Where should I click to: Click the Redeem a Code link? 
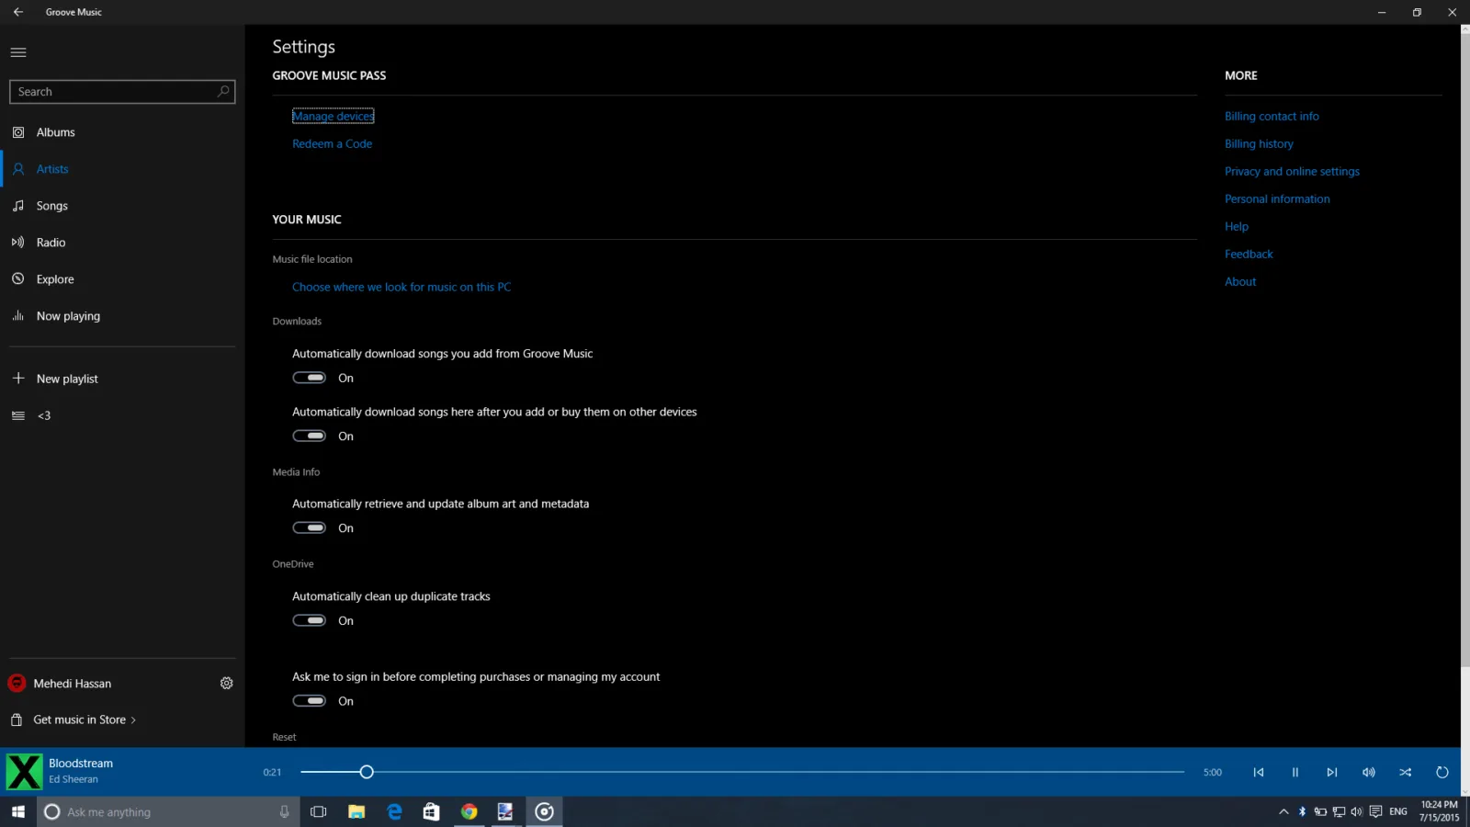tap(332, 143)
